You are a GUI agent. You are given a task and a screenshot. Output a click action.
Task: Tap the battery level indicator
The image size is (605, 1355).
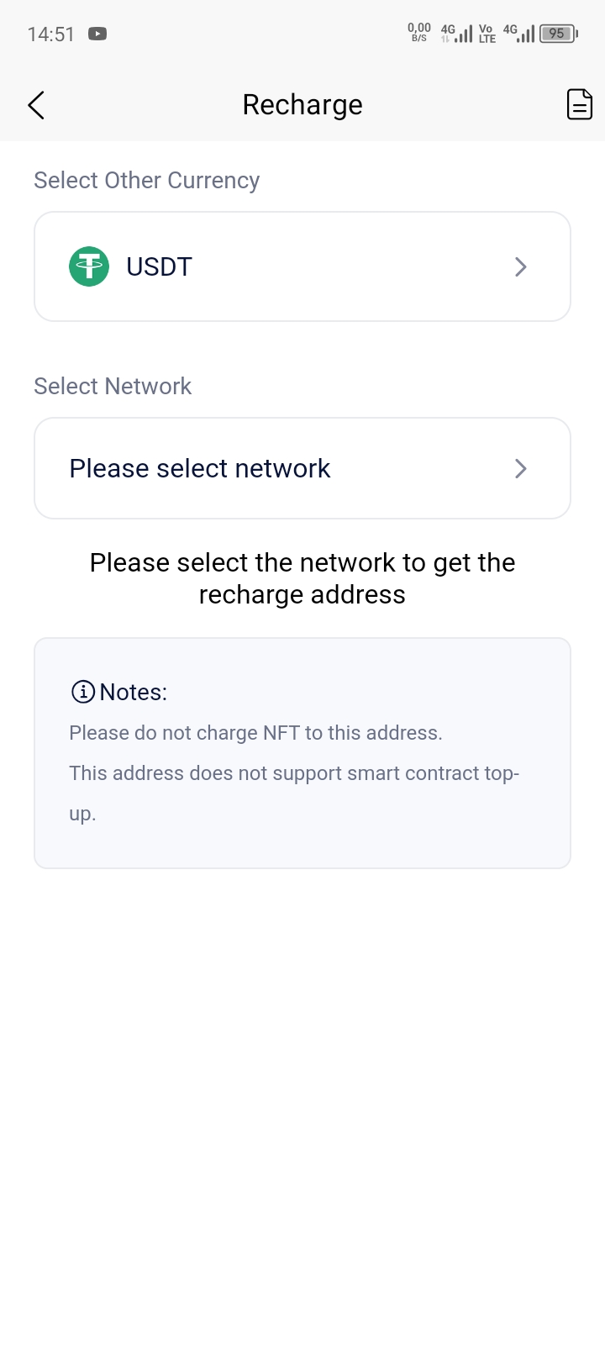coord(557,34)
